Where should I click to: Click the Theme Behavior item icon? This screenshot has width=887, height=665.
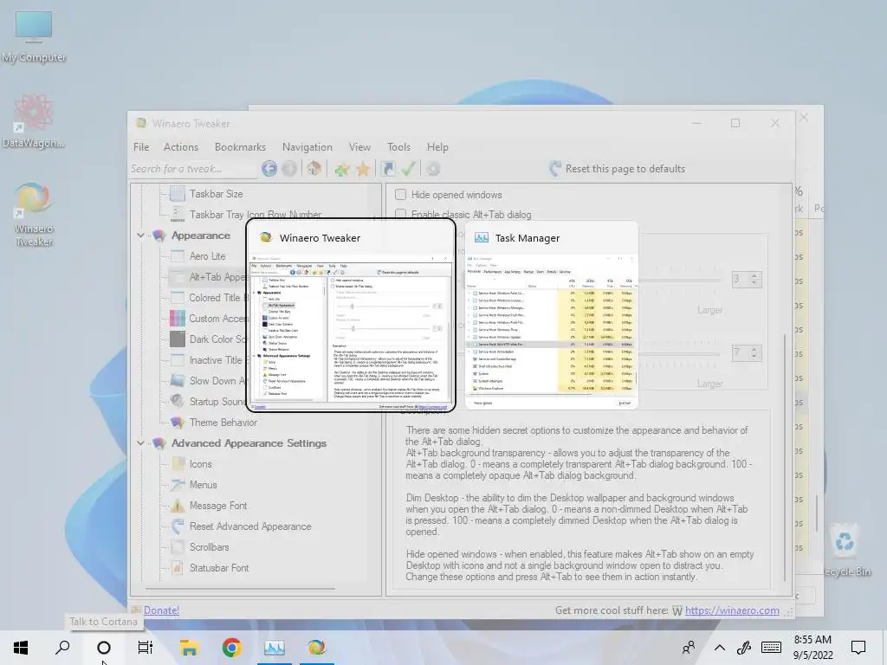(178, 423)
